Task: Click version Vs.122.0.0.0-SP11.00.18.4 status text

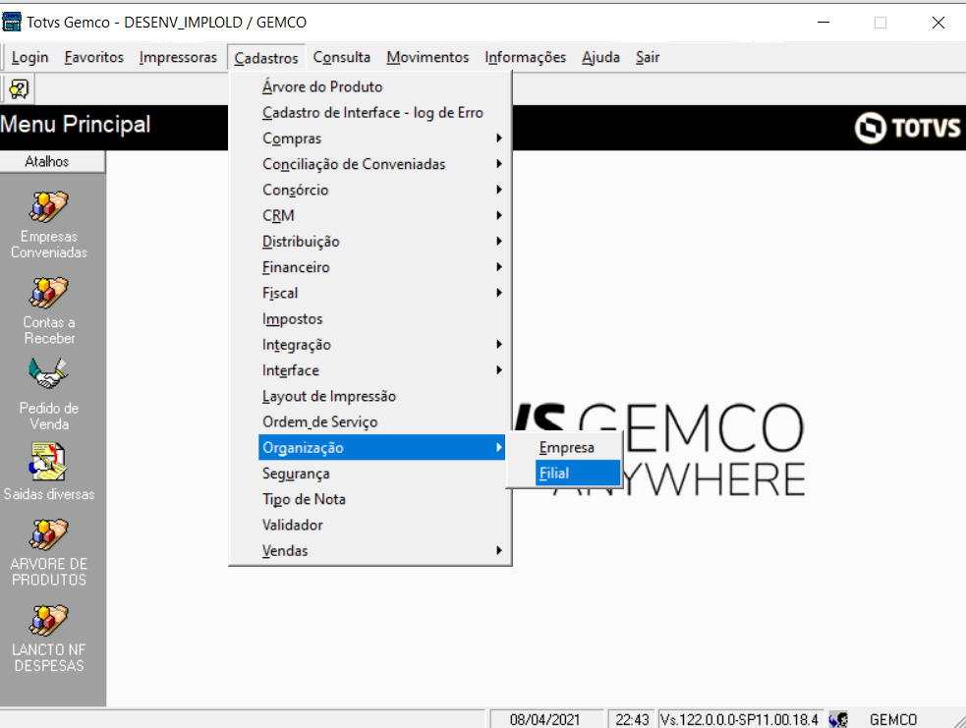Action: click(739, 719)
